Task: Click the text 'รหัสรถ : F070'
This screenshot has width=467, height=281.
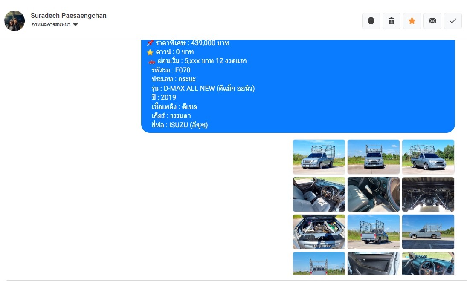Action: [x=171, y=70]
